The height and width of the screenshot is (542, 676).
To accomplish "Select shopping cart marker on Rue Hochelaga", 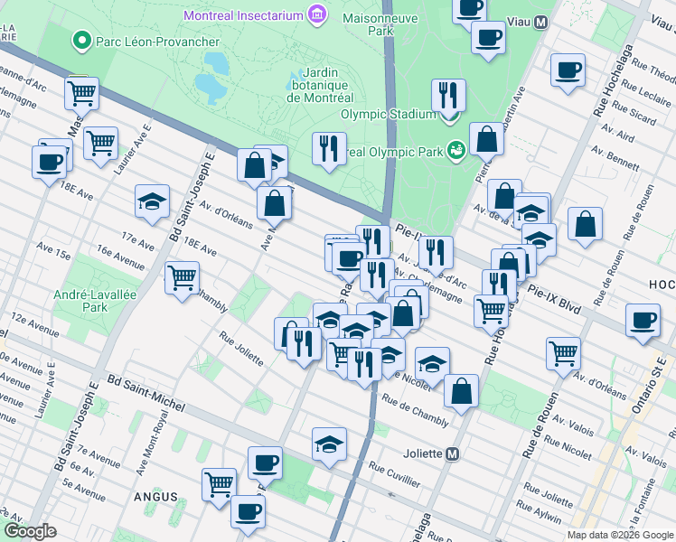I will coord(491,311).
